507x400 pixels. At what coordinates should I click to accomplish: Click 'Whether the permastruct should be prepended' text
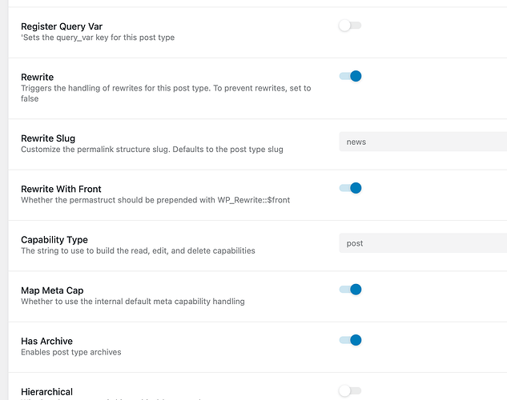[155, 200]
